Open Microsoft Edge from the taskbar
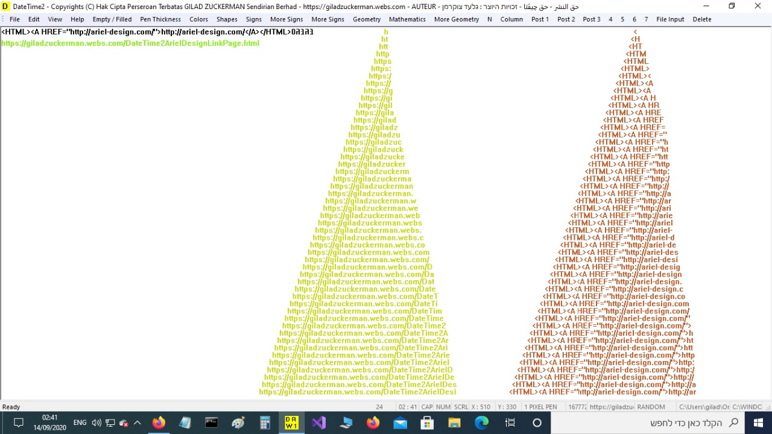This screenshot has width=772, height=434. (x=481, y=423)
